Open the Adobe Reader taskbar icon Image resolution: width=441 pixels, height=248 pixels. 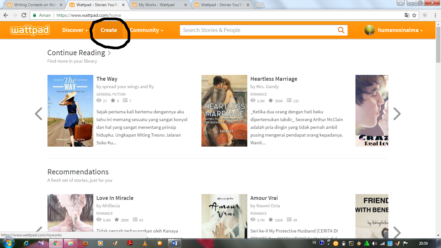pos(130,243)
